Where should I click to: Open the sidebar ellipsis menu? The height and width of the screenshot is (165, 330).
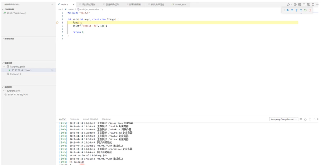coord(52,4)
